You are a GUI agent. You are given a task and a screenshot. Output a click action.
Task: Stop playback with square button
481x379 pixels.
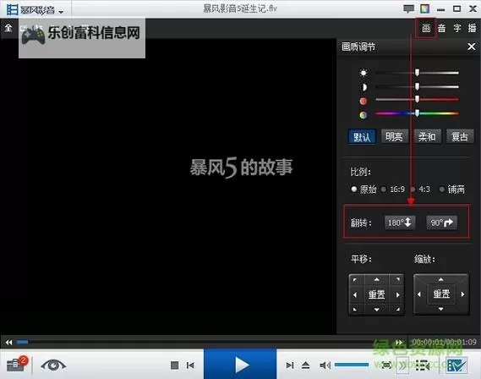[174, 365]
